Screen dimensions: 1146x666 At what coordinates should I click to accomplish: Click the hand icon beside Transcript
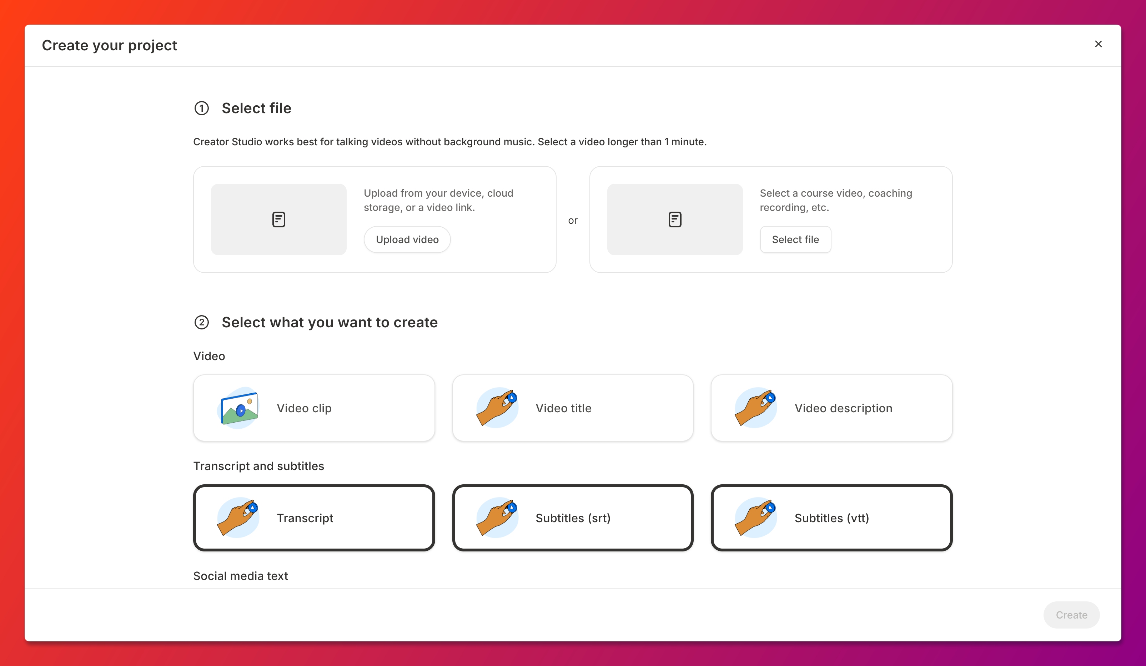click(238, 518)
